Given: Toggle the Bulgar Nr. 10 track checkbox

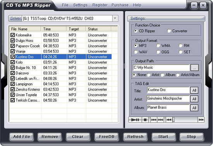Looking at the screenshot, I should click(x=13, y=68).
